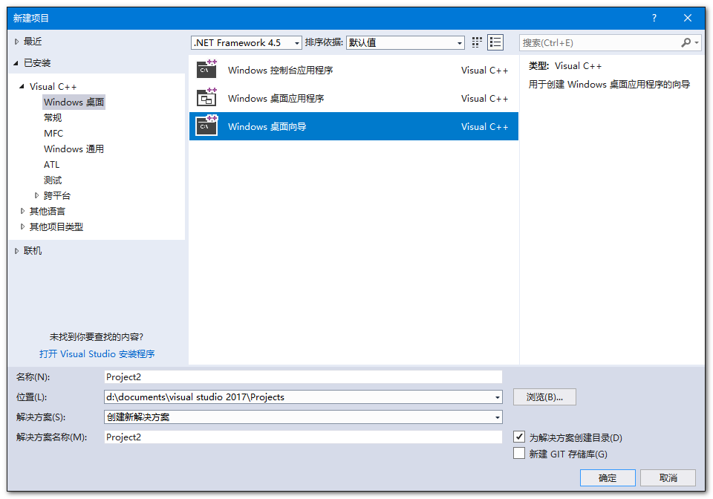Expand the 最近 section
The image size is (713, 499).
pyautogui.click(x=17, y=42)
